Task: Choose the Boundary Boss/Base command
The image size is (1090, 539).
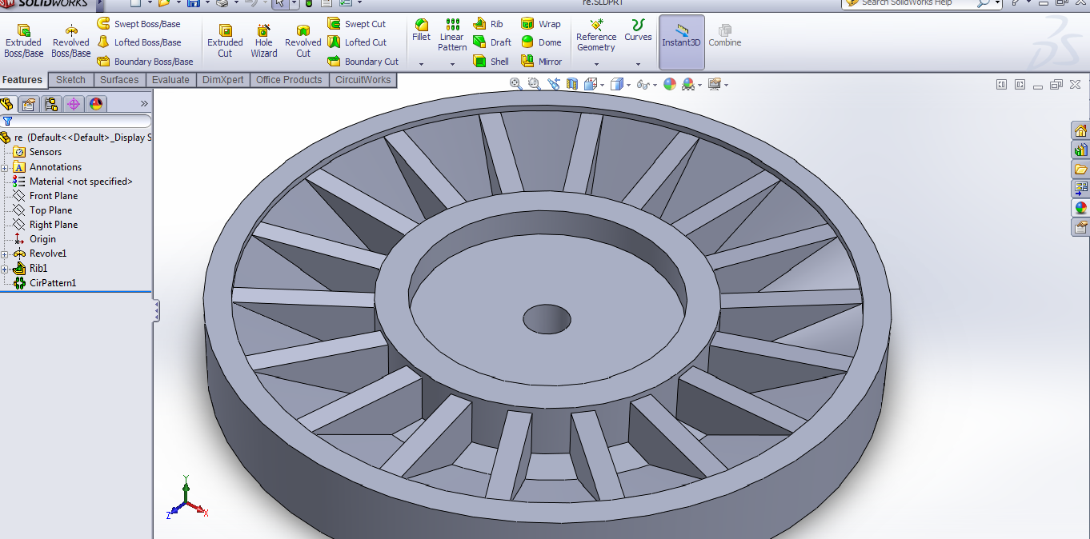Action: tap(145, 62)
